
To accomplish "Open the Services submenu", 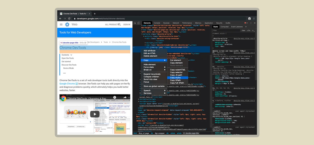I will (x=154, y=93).
